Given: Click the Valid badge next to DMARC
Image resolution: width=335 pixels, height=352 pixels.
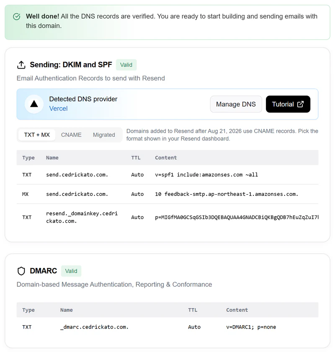Looking at the screenshot, I should point(71,271).
